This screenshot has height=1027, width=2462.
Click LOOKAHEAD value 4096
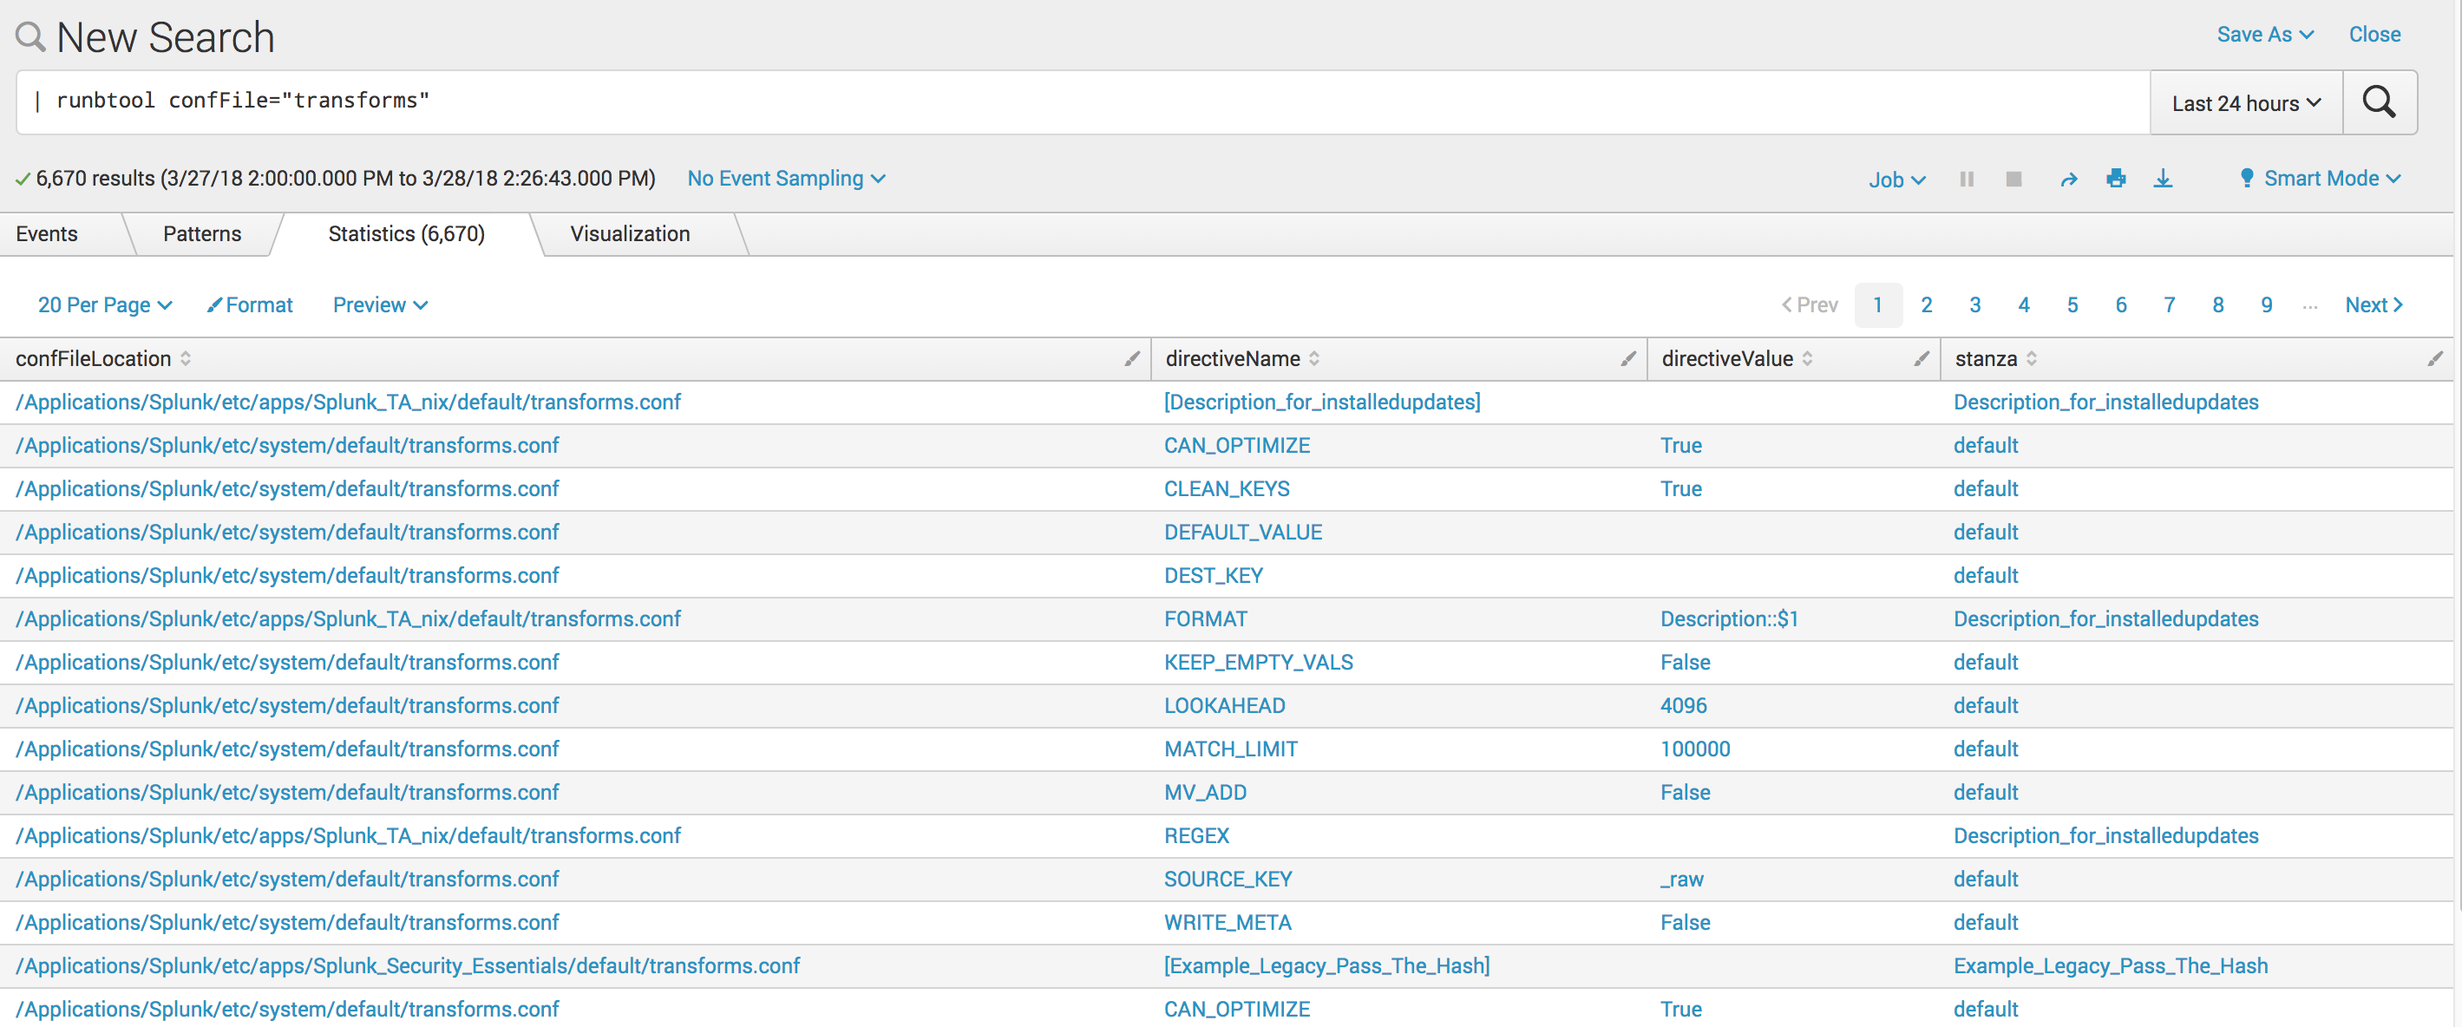[1683, 706]
